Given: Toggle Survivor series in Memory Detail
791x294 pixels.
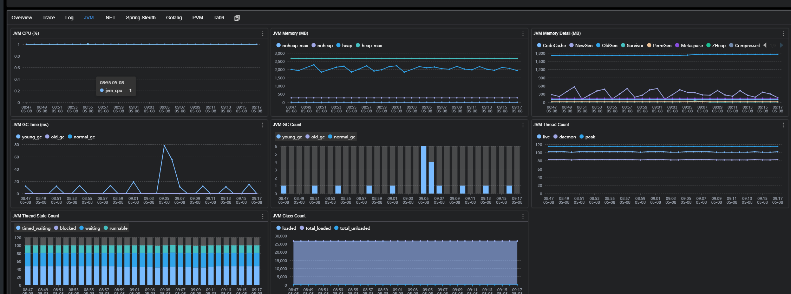Looking at the screenshot, I should (x=632, y=46).
